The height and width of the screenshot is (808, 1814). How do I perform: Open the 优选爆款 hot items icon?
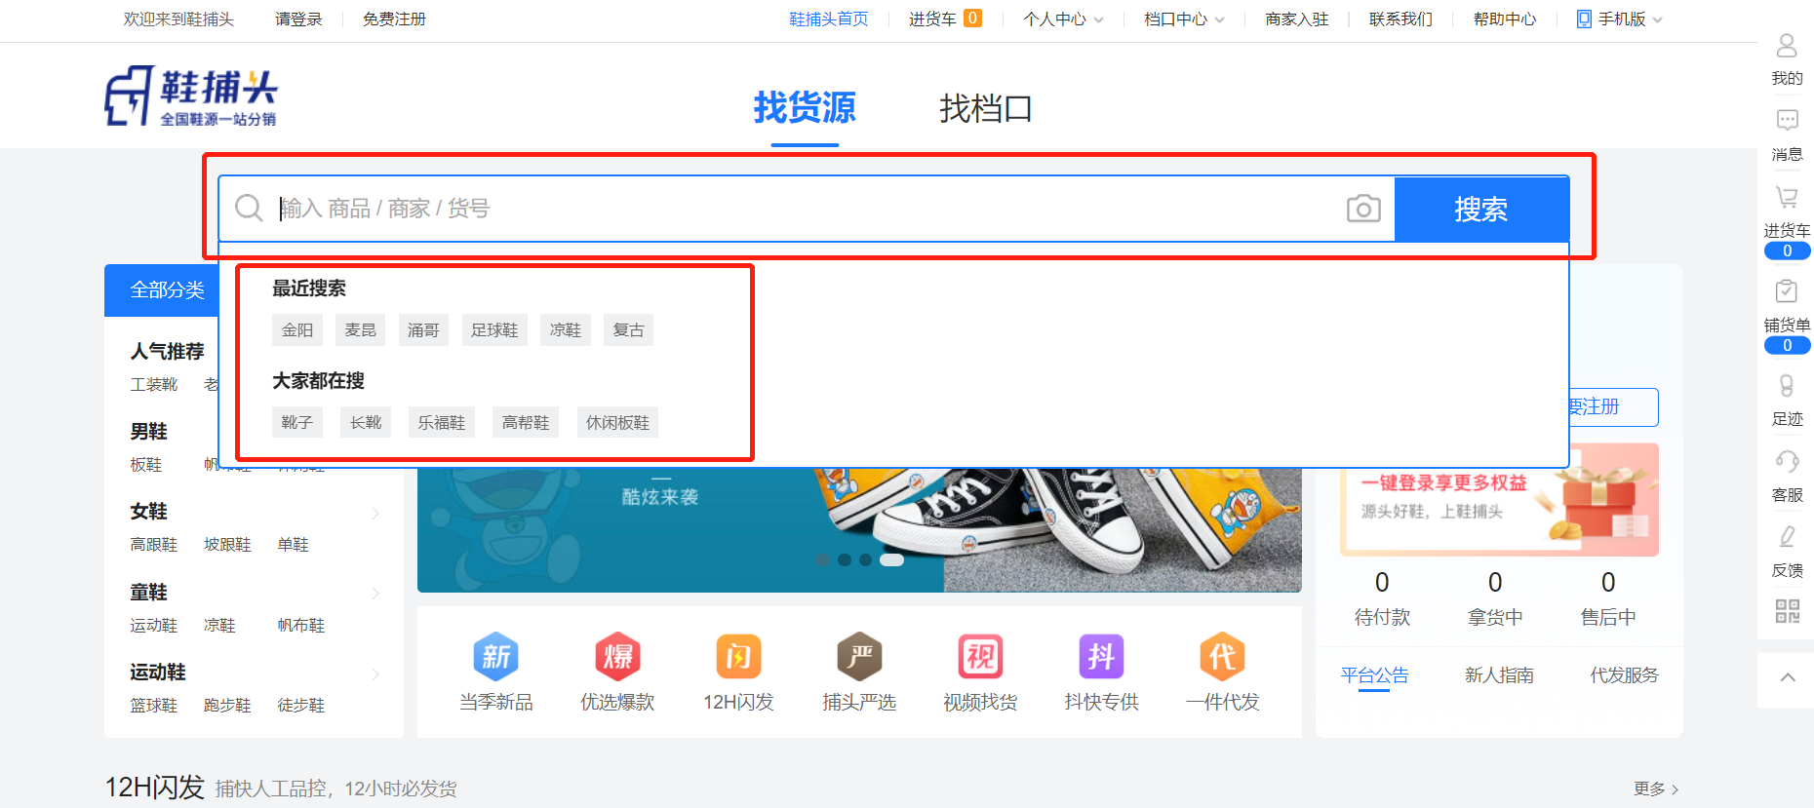pos(617,658)
